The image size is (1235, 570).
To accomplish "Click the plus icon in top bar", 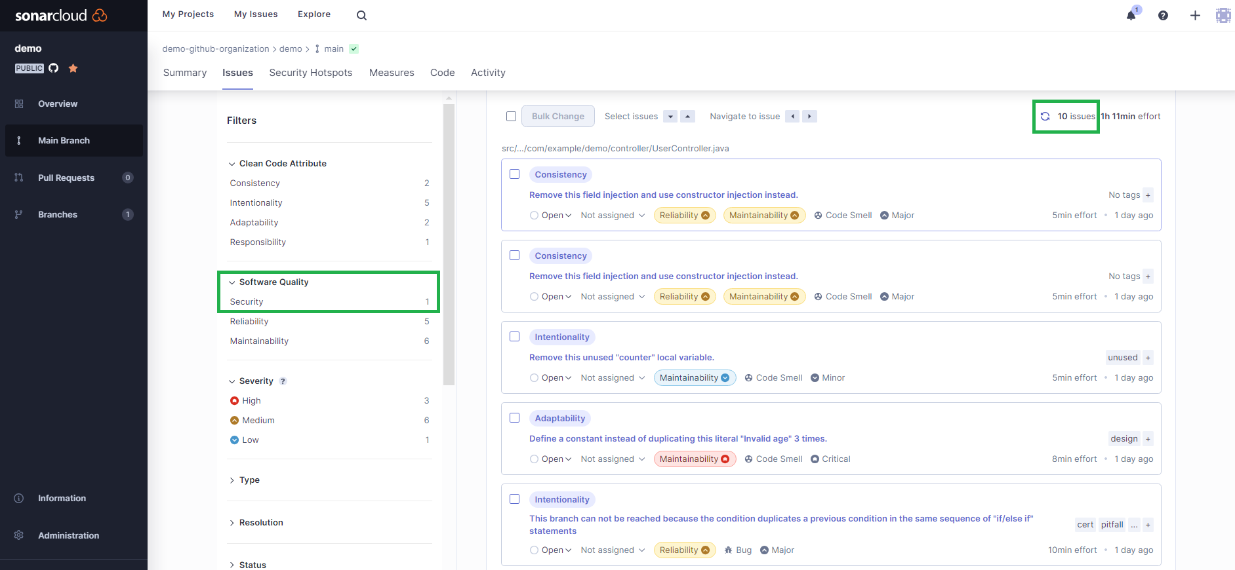I will pyautogui.click(x=1195, y=15).
